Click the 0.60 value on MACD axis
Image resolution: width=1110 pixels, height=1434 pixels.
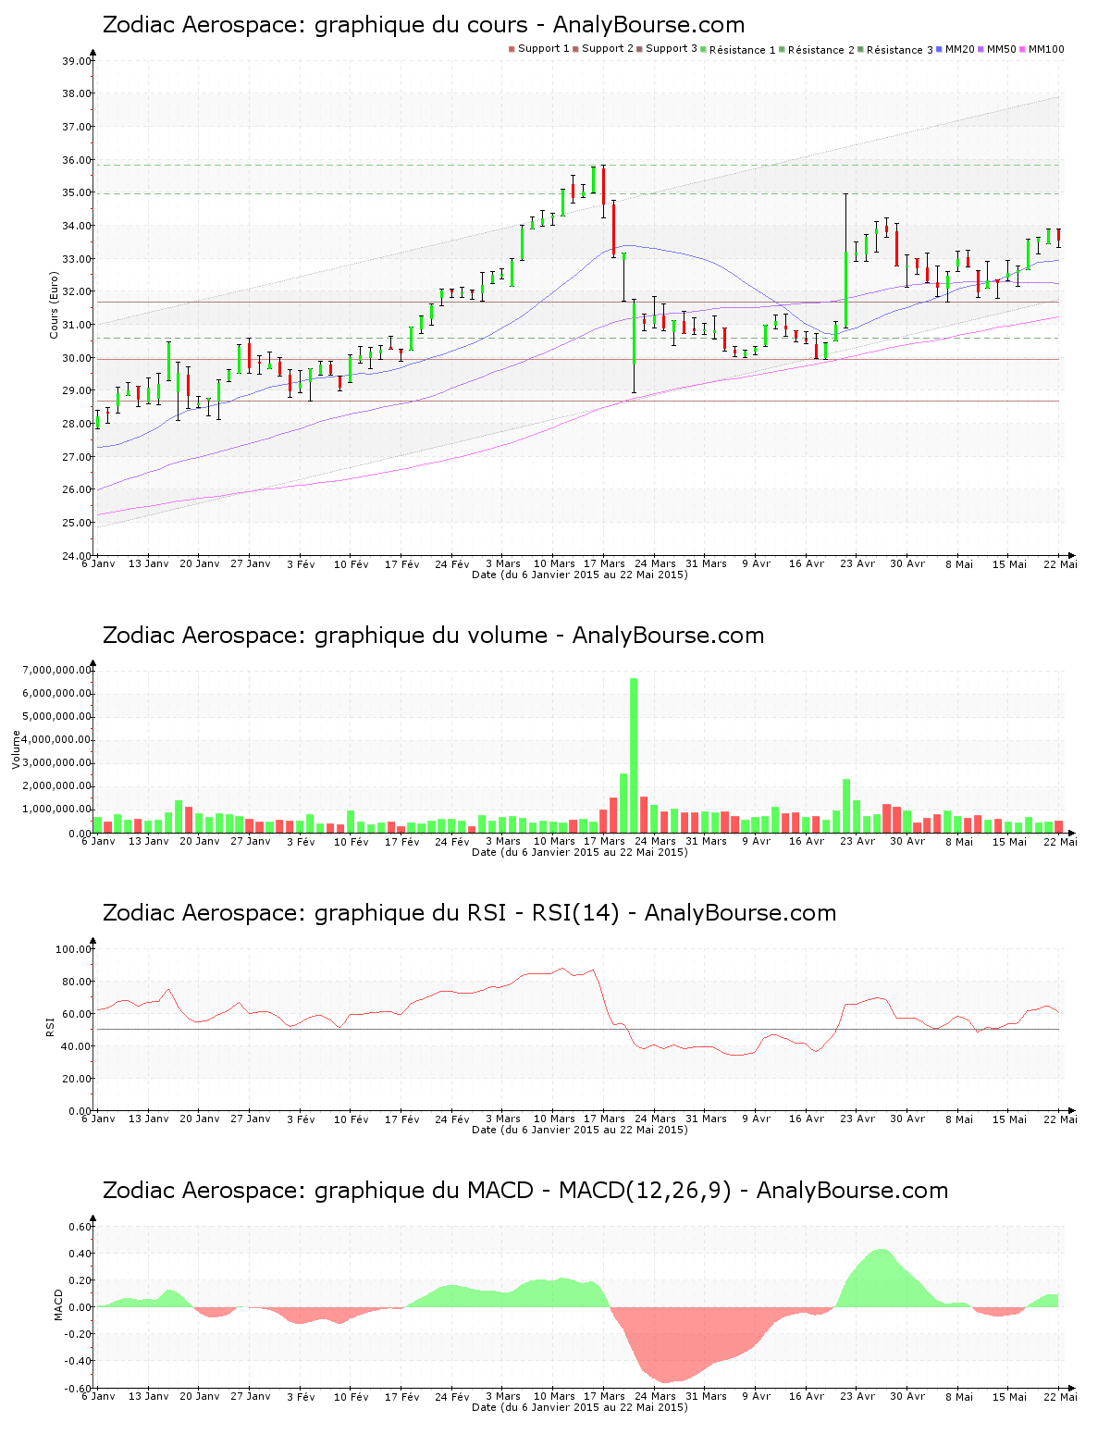80,1227
